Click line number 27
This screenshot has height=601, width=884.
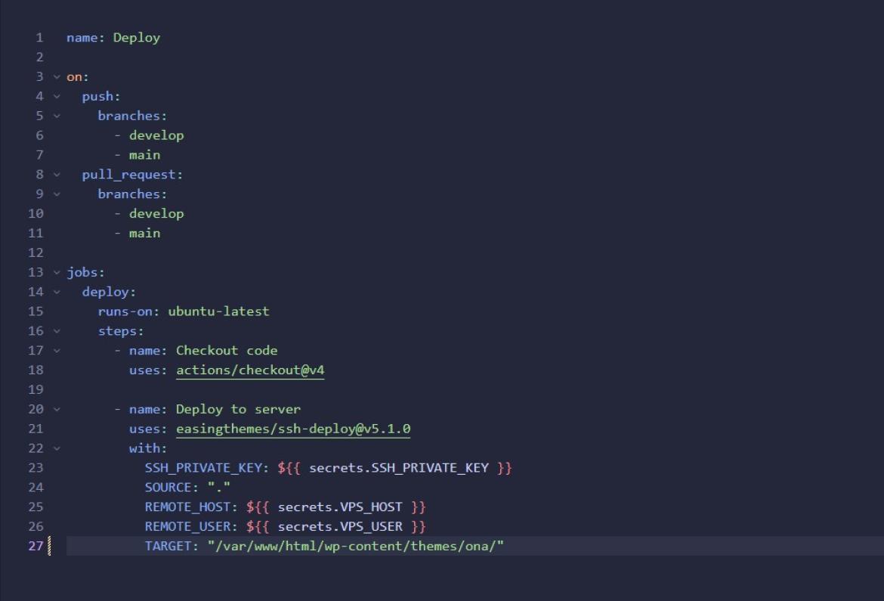tap(35, 545)
